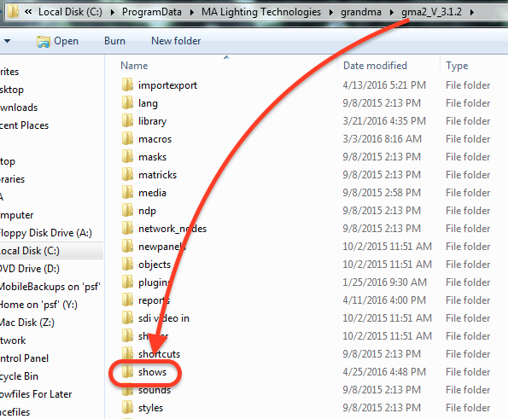Click the macros folder icon
The image size is (508, 419).
pyautogui.click(x=127, y=138)
